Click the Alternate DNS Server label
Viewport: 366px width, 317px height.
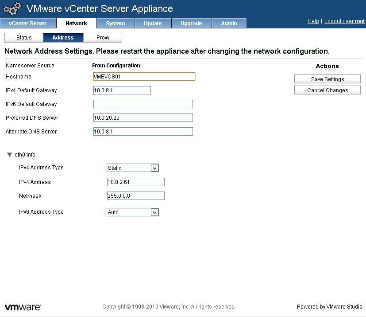(31, 131)
